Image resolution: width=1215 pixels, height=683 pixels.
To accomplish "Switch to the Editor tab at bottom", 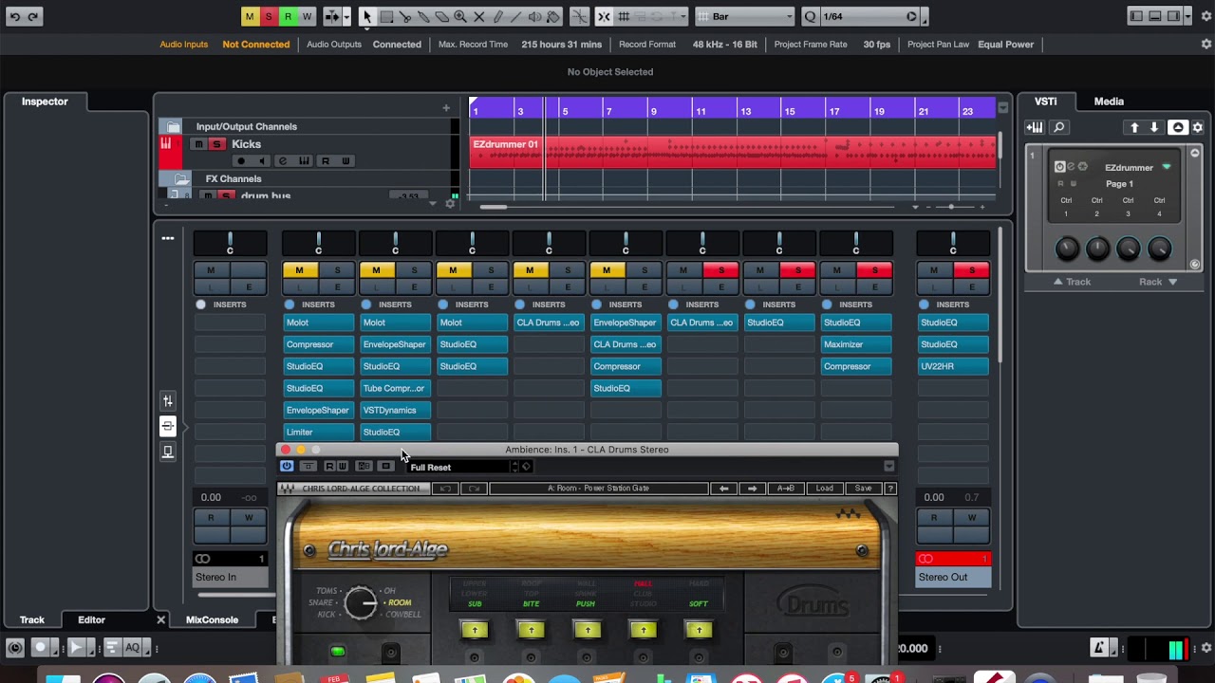I will (91, 619).
